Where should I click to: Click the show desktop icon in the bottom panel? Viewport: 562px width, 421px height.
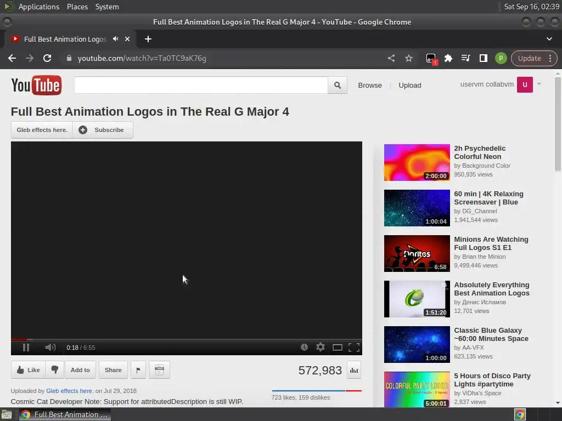pyautogui.click(x=7, y=415)
